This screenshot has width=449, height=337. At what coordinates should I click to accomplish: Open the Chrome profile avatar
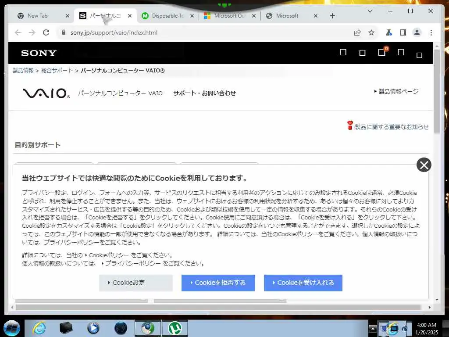pyautogui.click(x=417, y=32)
